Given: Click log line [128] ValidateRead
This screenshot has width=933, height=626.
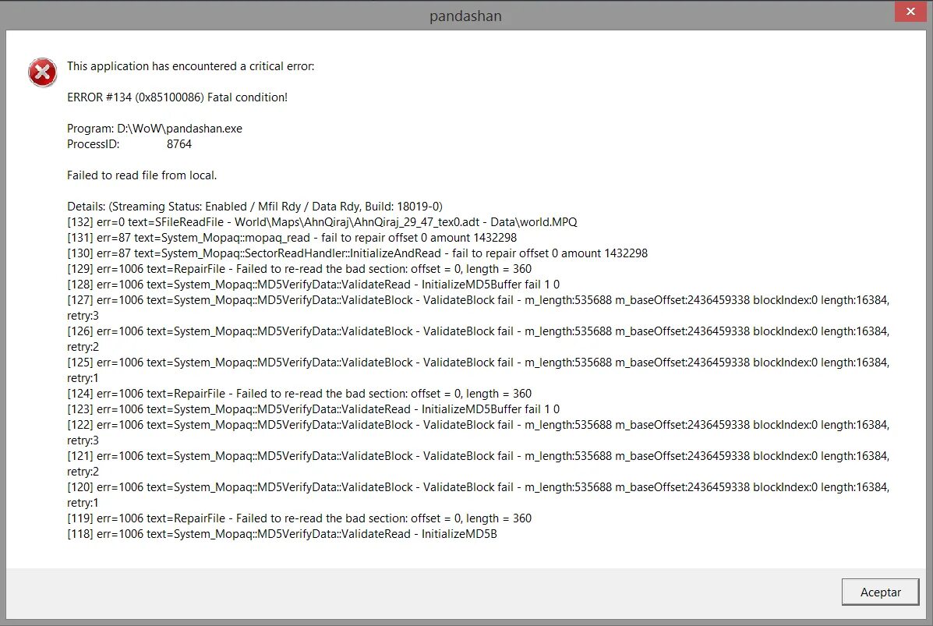Looking at the screenshot, I should pyautogui.click(x=313, y=285).
